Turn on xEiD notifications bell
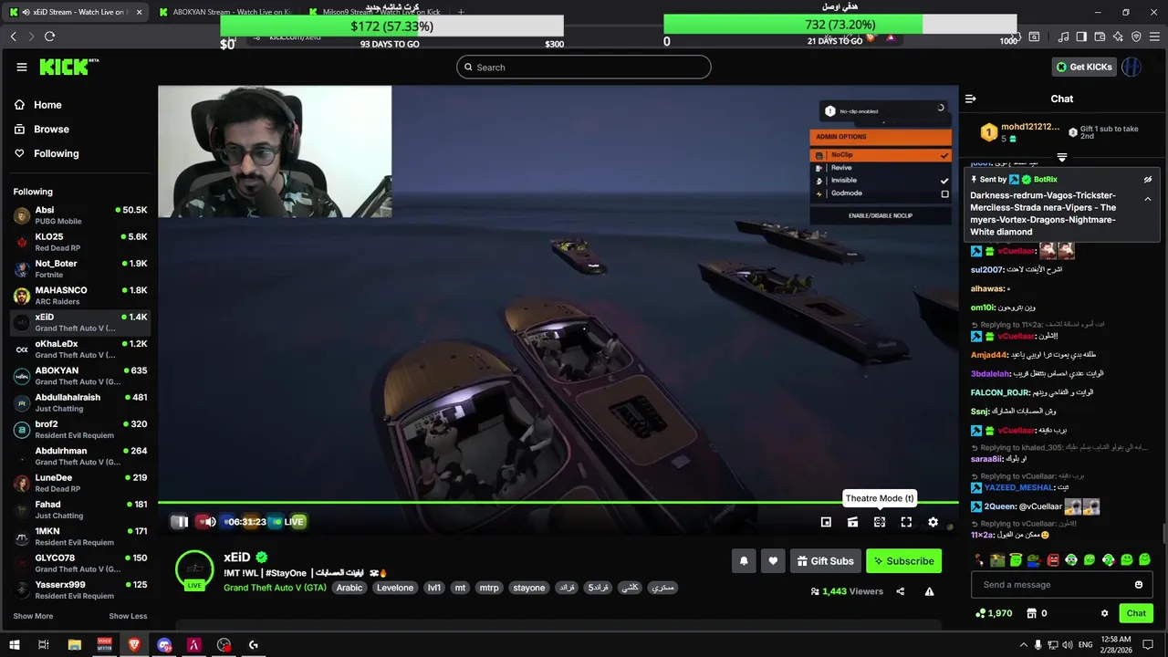 (744, 561)
